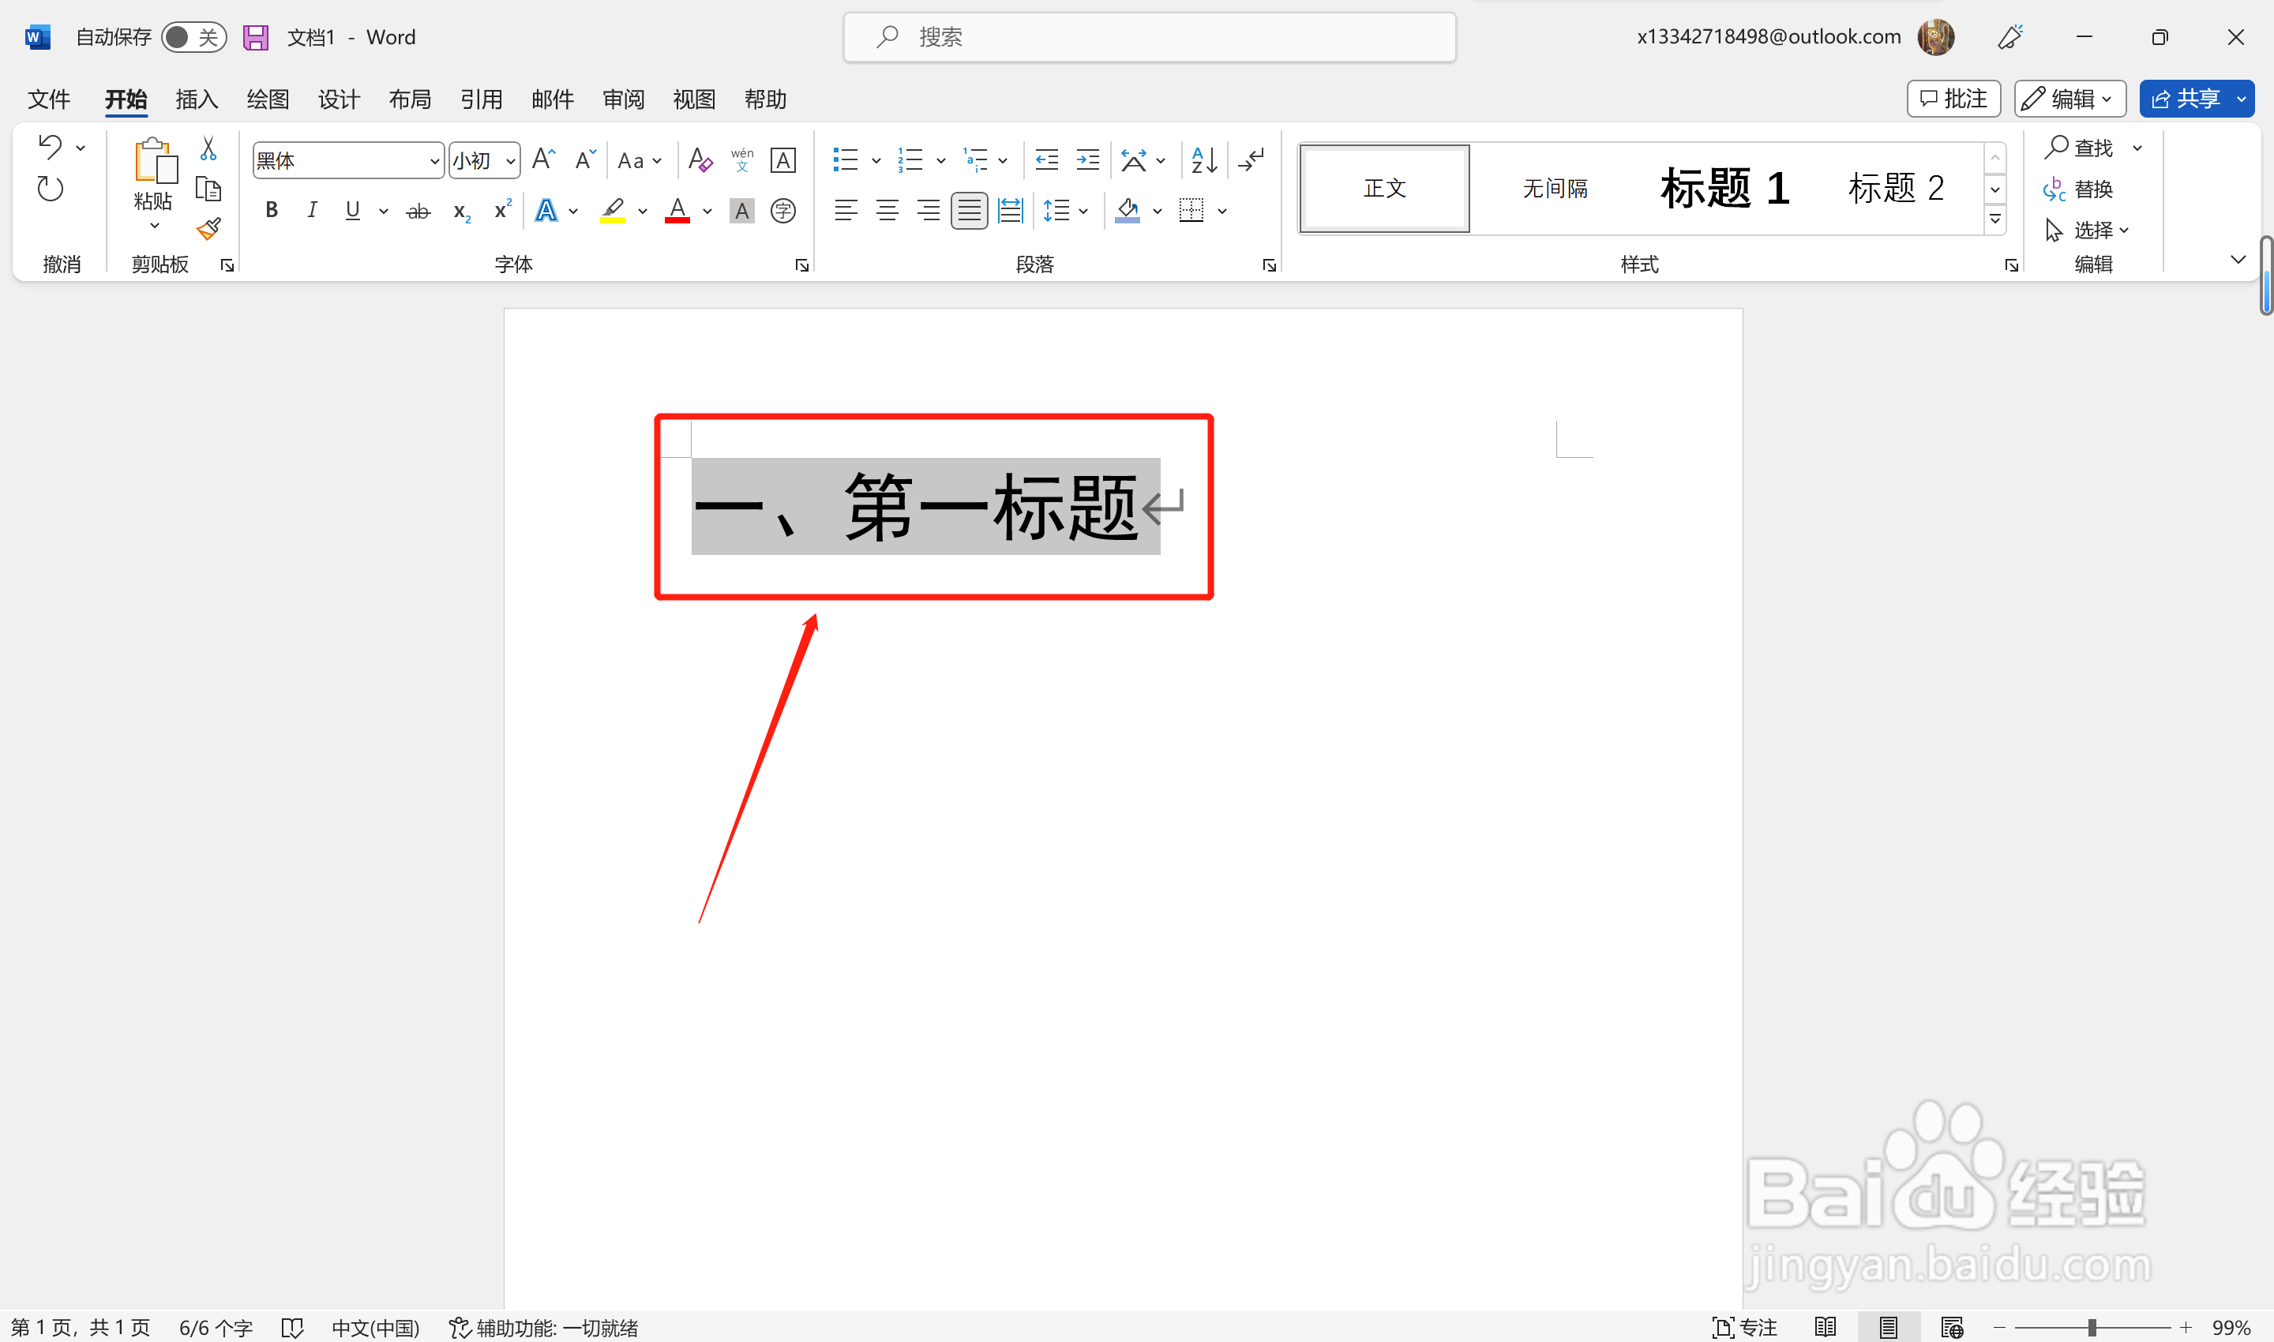Increase font size with A-up icon
The height and width of the screenshot is (1342, 2274).
click(543, 160)
